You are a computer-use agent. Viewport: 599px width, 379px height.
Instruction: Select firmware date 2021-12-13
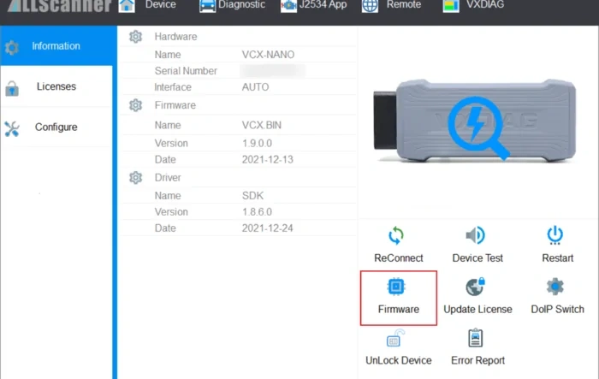(x=267, y=159)
